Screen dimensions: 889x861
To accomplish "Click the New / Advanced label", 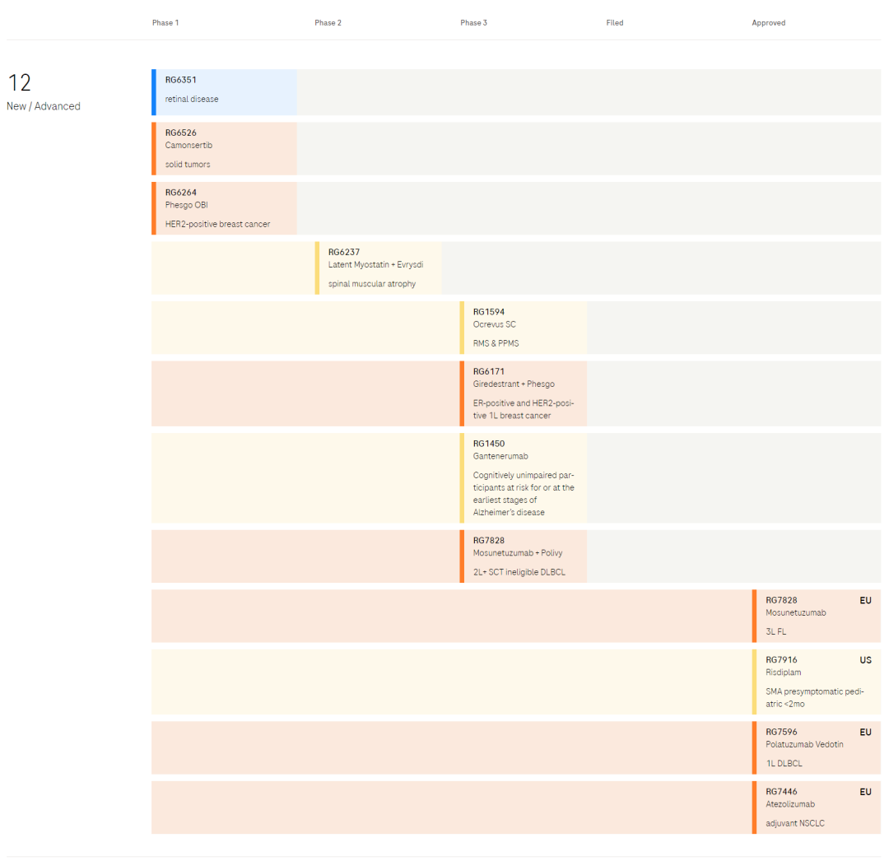I will (x=44, y=106).
